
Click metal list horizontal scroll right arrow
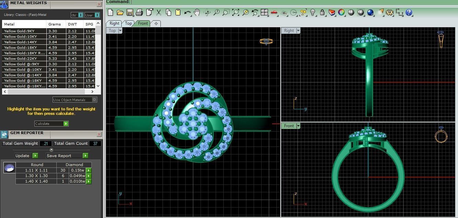(x=92, y=91)
